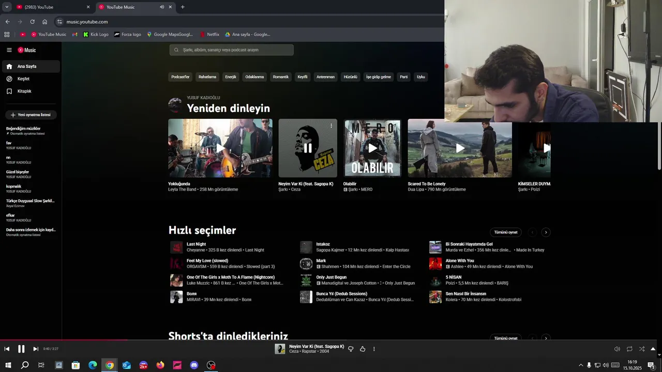Switch to the (2983) YouTube tab
The width and height of the screenshot is (662, 372).
[53, 7]
